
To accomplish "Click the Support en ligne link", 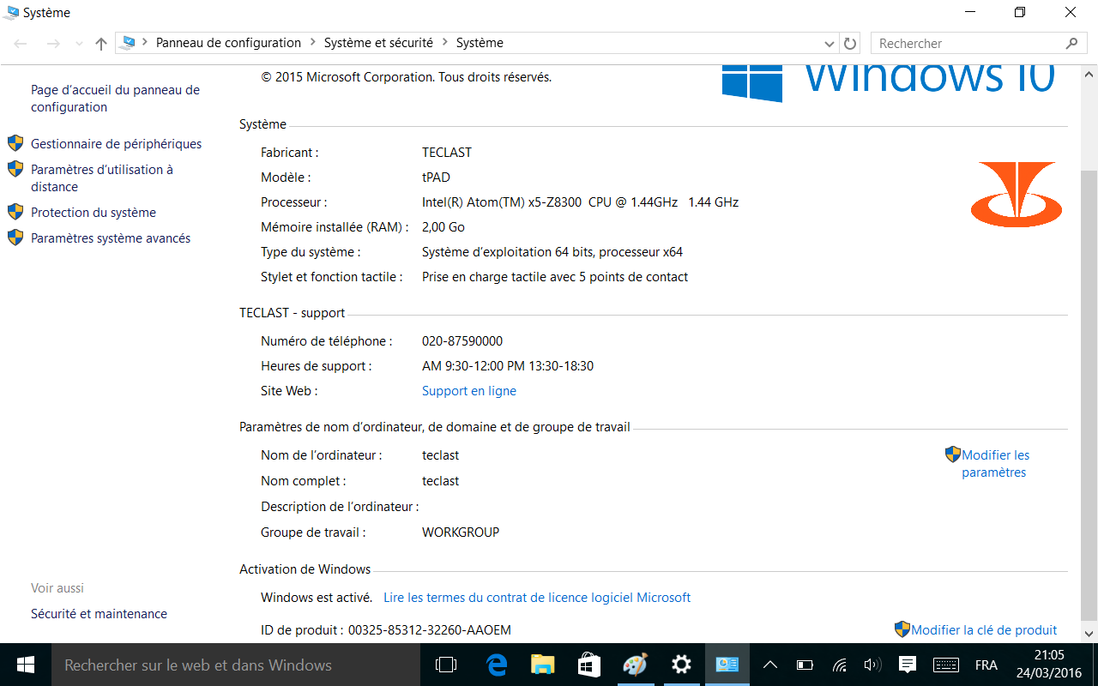I will point(468,391).
